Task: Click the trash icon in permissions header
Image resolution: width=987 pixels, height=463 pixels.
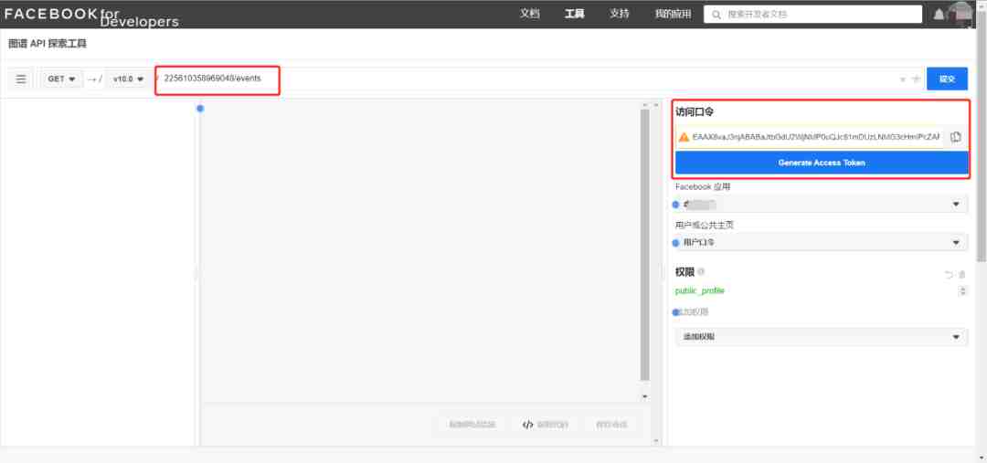Action: tap(961, 274)
